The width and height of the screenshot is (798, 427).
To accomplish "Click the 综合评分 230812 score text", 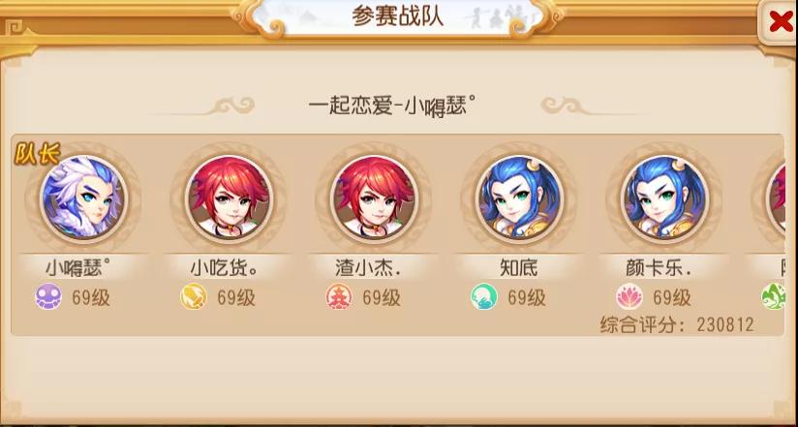I will 677,324.
